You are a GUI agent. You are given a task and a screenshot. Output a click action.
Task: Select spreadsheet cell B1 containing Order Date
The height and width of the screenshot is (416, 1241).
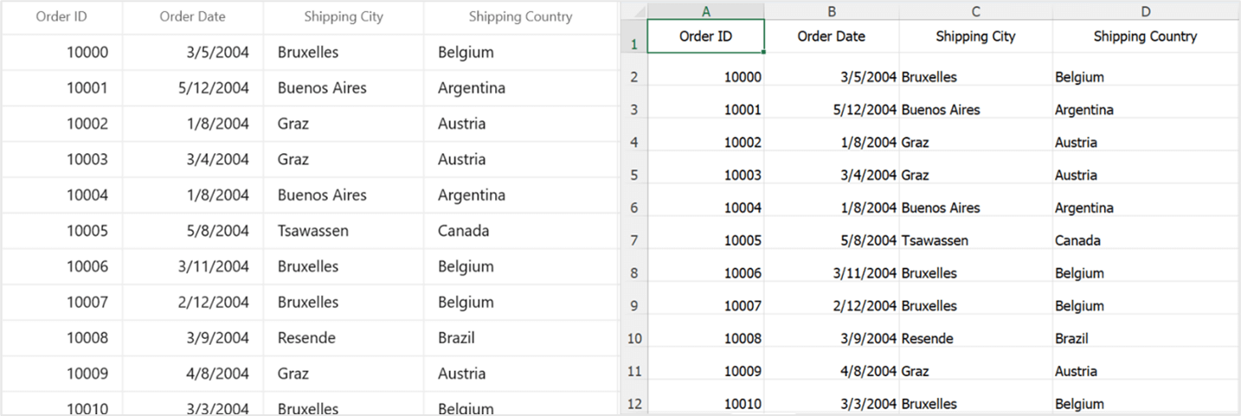[831, 36]
